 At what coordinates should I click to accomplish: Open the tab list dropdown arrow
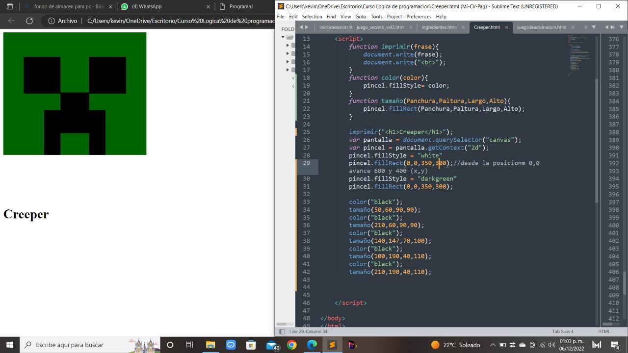[594, 27]
